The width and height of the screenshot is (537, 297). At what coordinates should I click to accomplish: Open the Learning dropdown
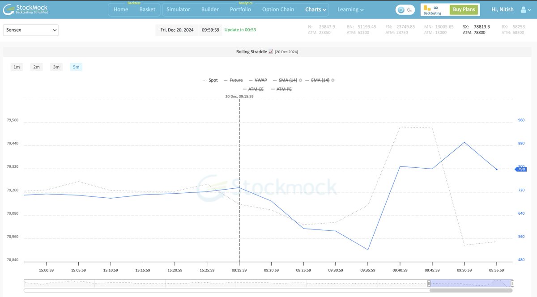350,9
